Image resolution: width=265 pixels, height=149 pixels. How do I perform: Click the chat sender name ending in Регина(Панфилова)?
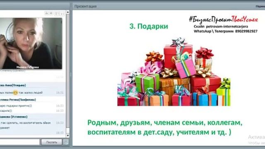18,100
